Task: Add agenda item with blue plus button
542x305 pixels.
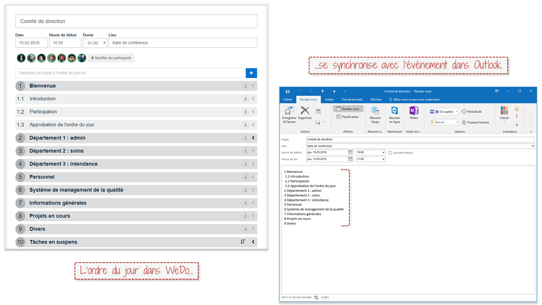Action: click(251, 73)
